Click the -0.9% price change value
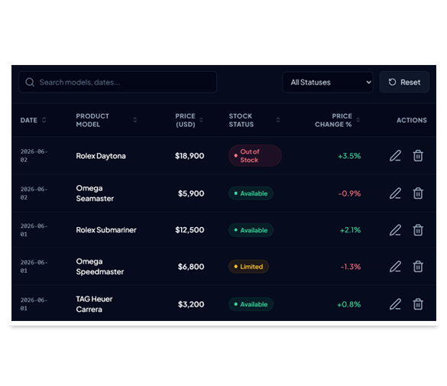Image resolution: width=447 pixels, height=386 pixels. [x=349, y=193]
